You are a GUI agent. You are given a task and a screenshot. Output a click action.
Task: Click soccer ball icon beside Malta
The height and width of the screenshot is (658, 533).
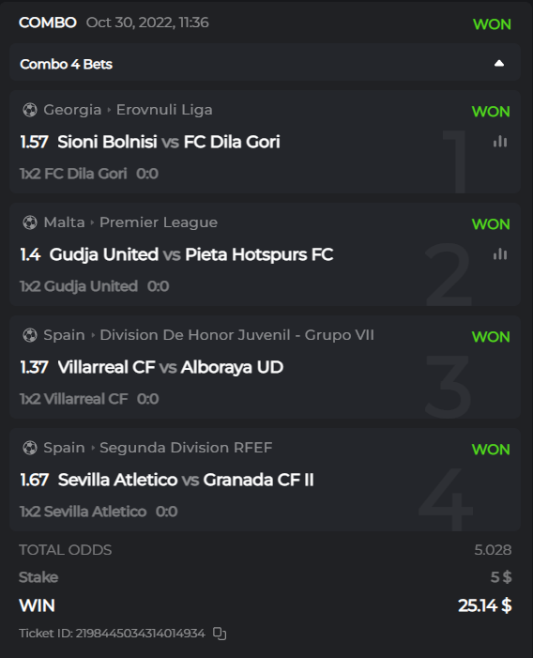[30, 222]
